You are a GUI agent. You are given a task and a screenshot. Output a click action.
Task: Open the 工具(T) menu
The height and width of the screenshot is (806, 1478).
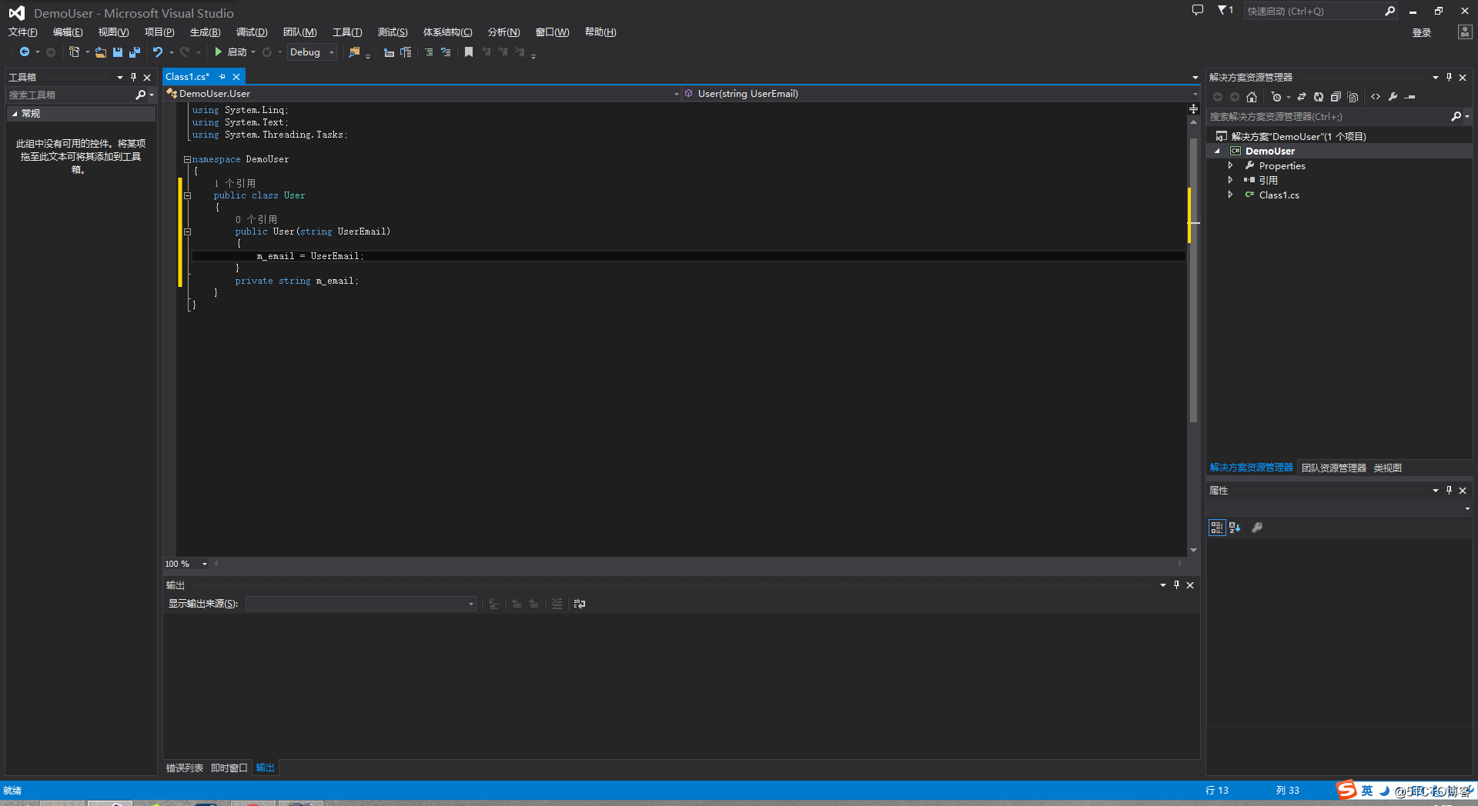(347, 32)
